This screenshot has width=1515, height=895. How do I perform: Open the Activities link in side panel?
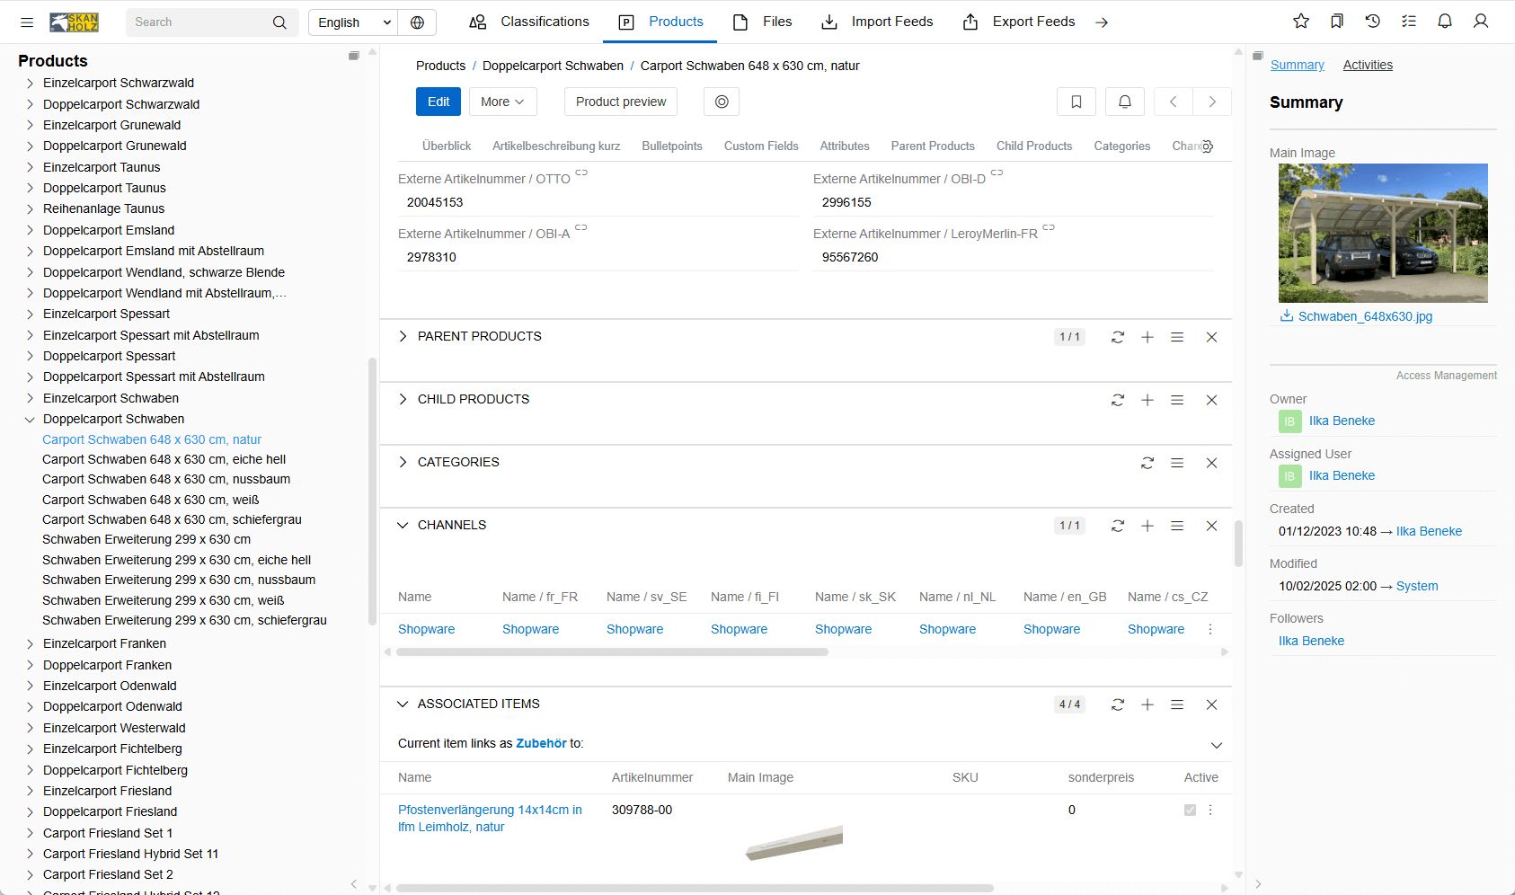(1367, 65)
